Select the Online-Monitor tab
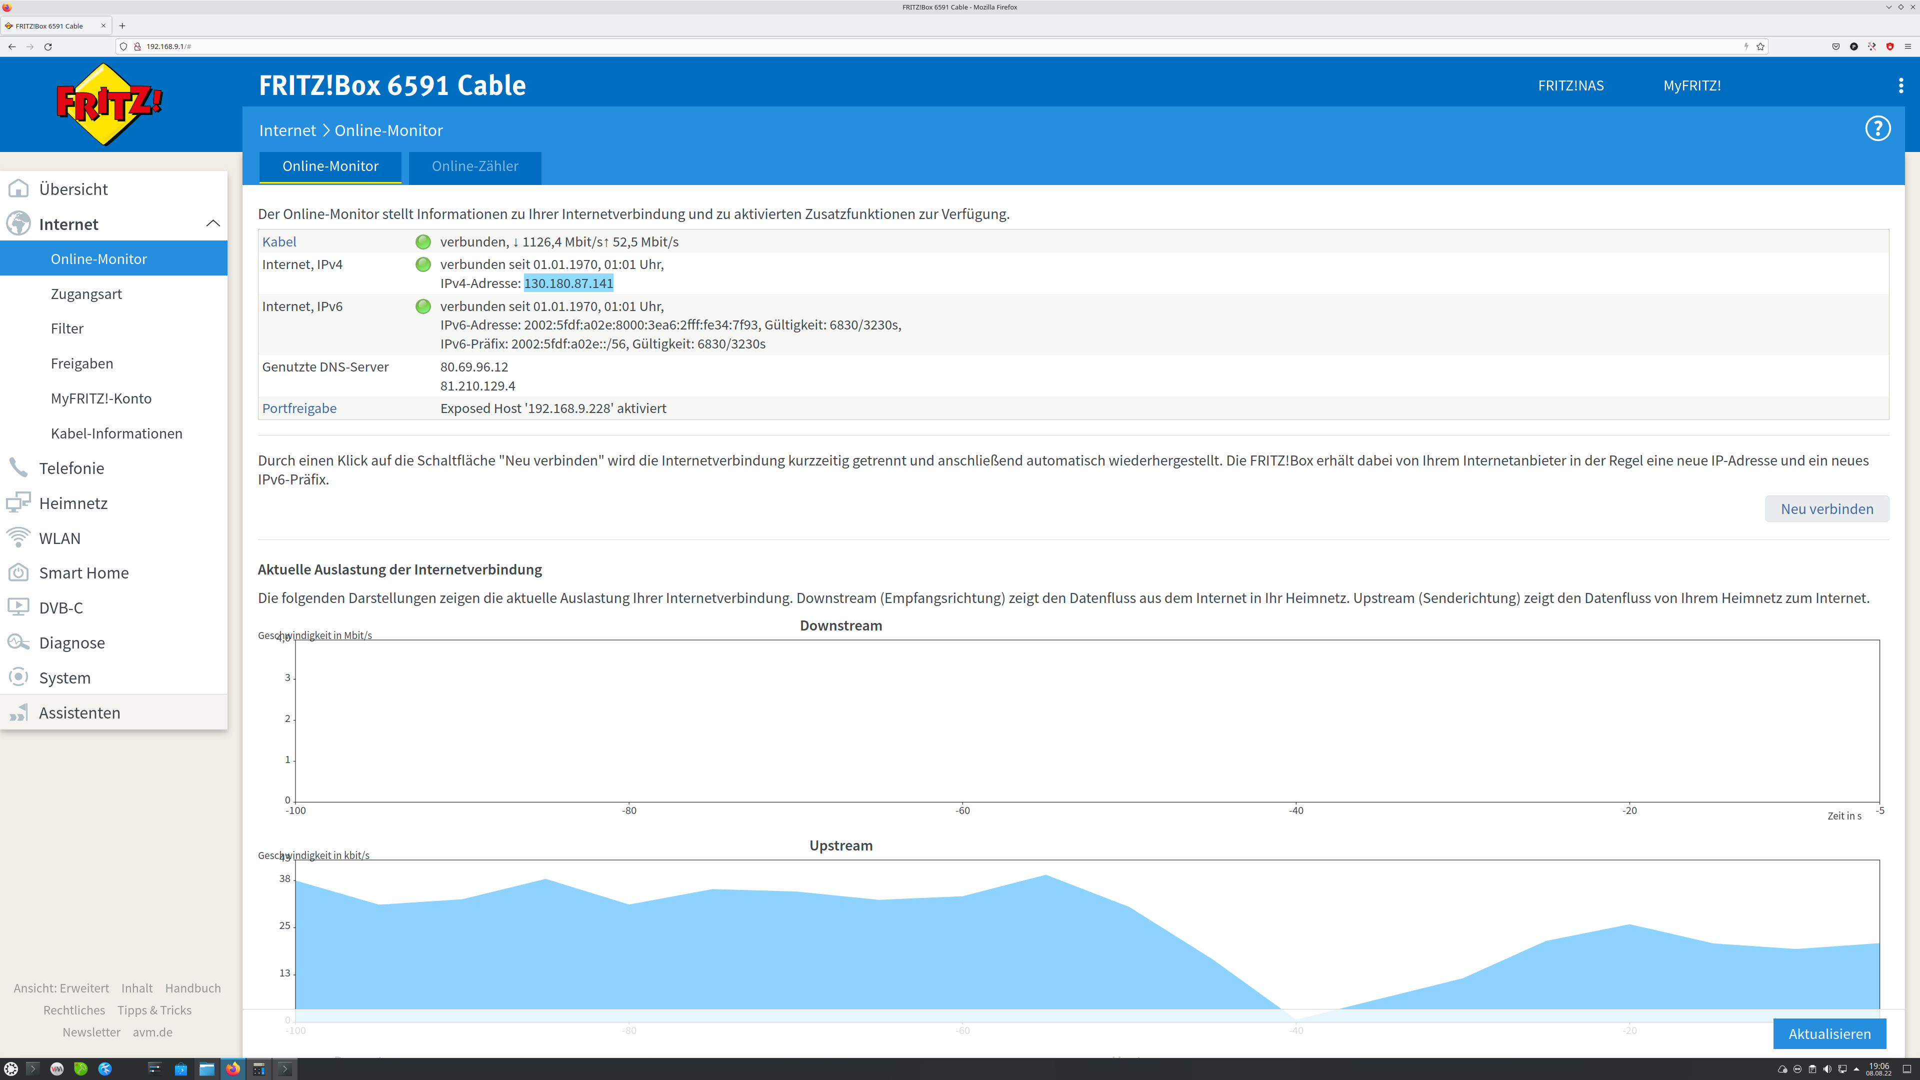 click(x=330, y=167)
